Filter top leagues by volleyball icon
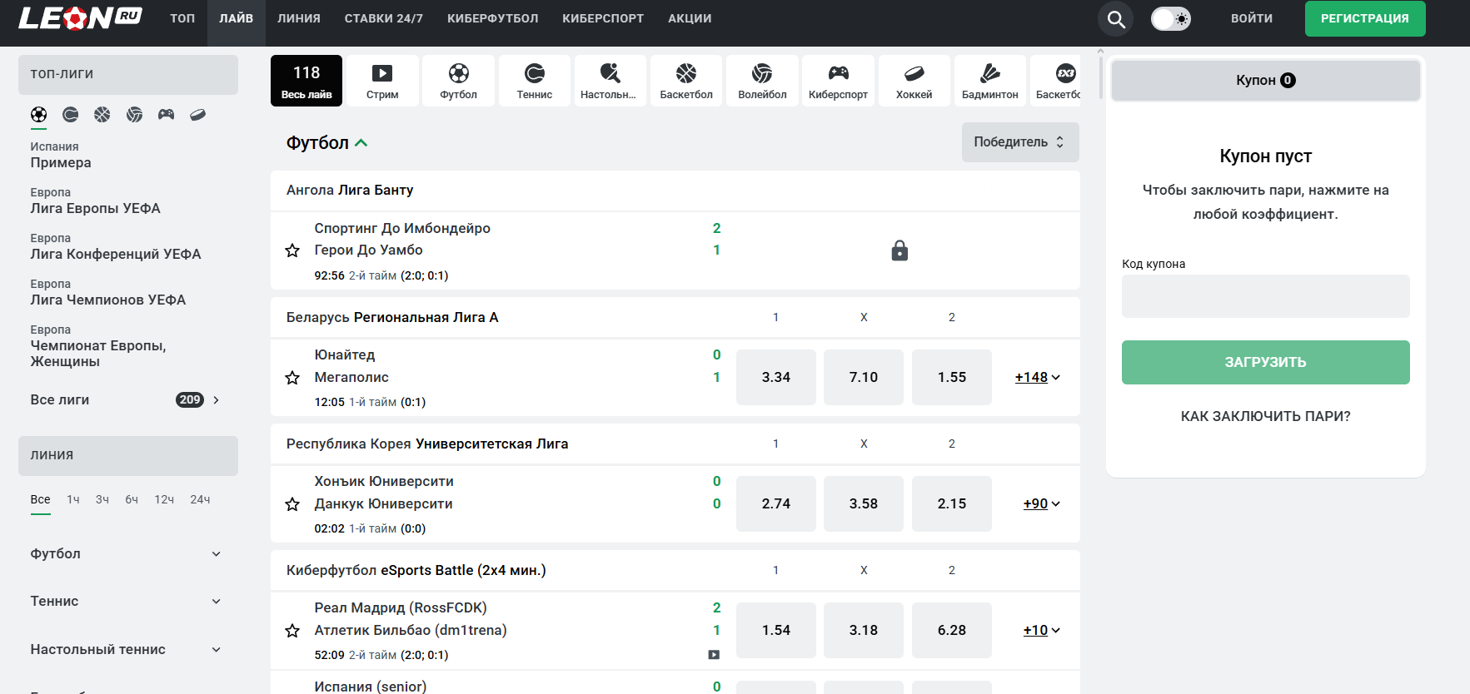Image resolution: width=1470 pixels, height=694 pixels. click(134, 115)
